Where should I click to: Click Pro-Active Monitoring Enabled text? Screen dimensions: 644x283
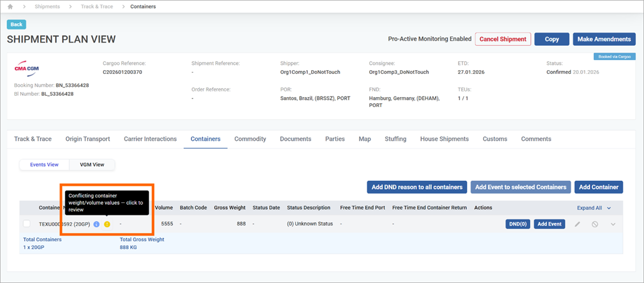pos(429,39)
